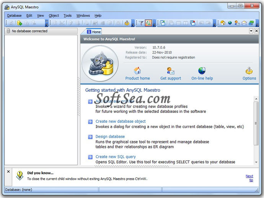The image size is (264, 198).
Task: Open the Object menu
Action: click(54, 16)
